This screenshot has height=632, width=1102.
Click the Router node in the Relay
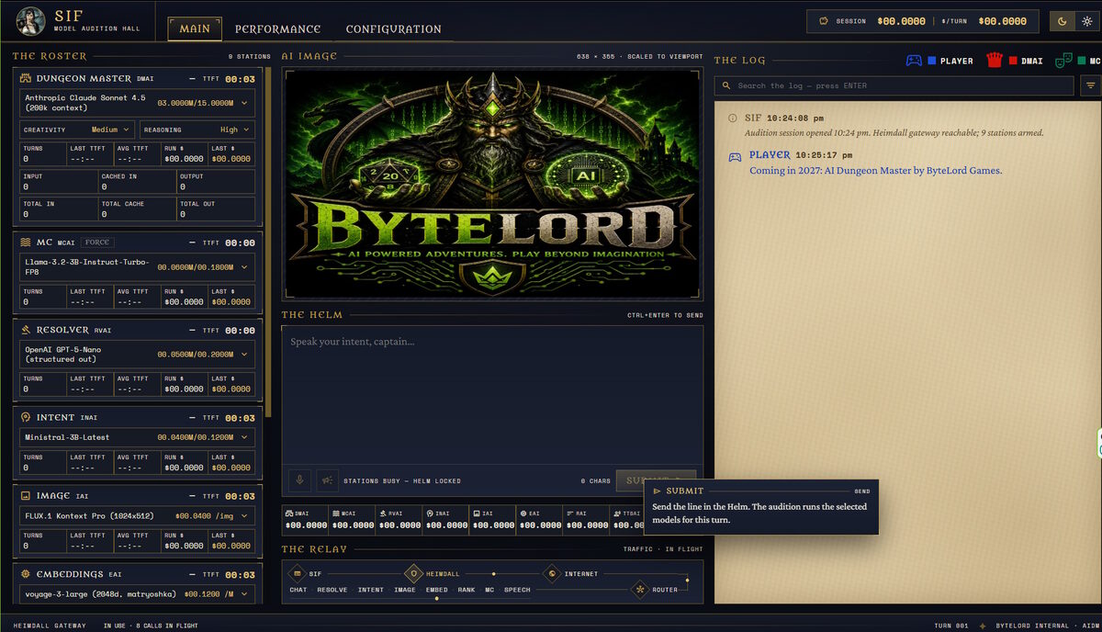click(x=640, y=590)
